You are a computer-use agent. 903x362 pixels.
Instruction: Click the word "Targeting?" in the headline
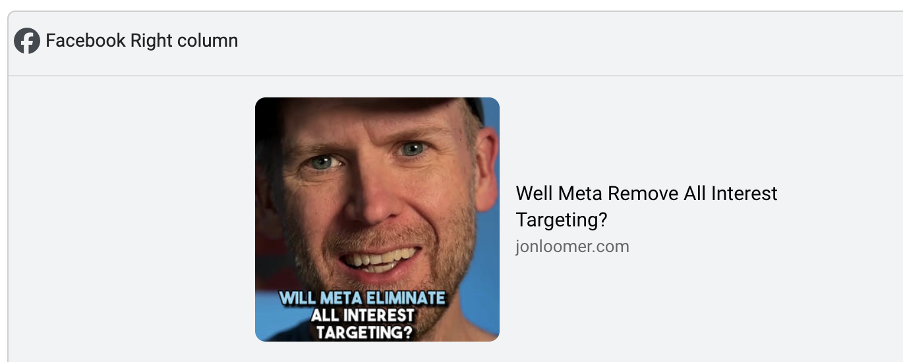click(x=561, y=220)
